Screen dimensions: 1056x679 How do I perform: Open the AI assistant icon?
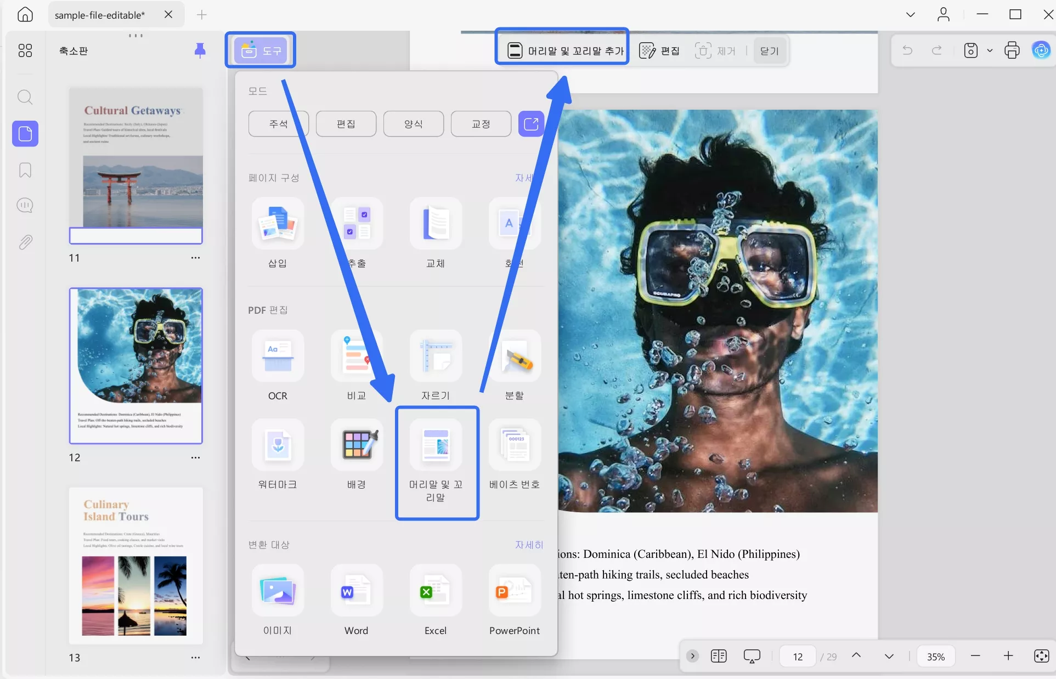click(x=1041, y=50)
